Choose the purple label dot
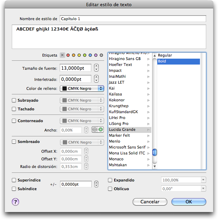The width and height of the screenshot is (218, 220). [x=96, y=55]
